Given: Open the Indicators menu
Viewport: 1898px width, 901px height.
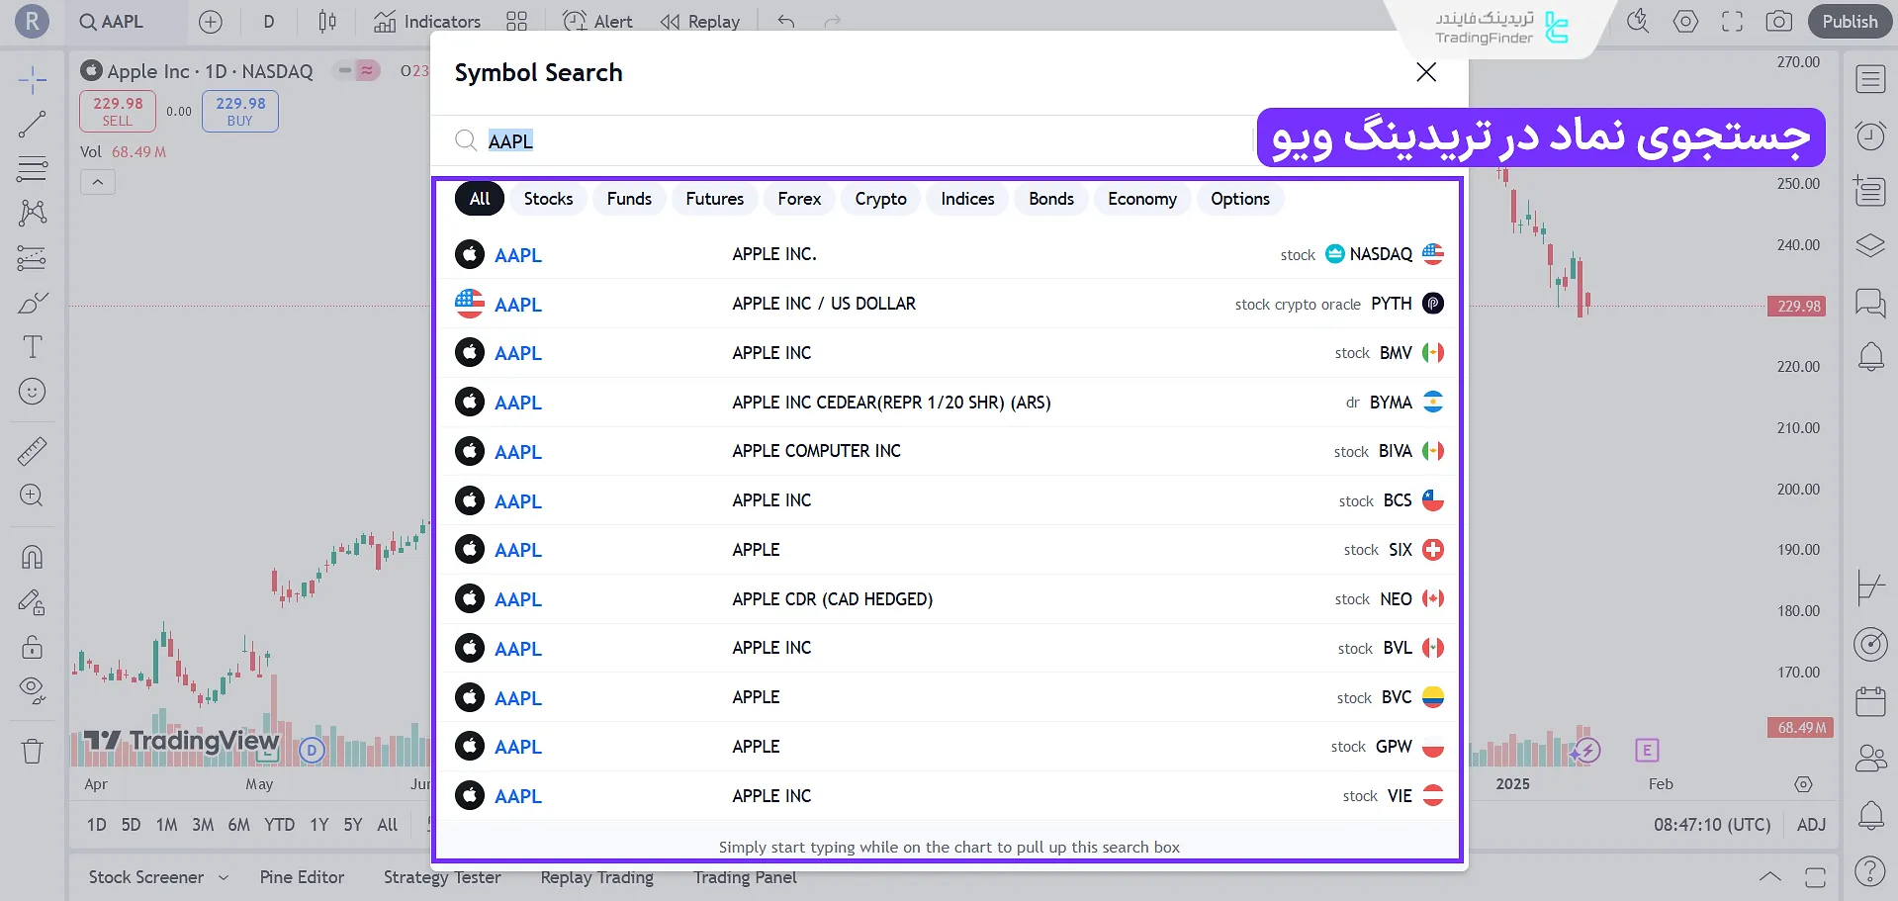Looking at the screenshot, I should click(427, 22).
